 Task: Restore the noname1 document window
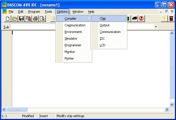(166, 11)
